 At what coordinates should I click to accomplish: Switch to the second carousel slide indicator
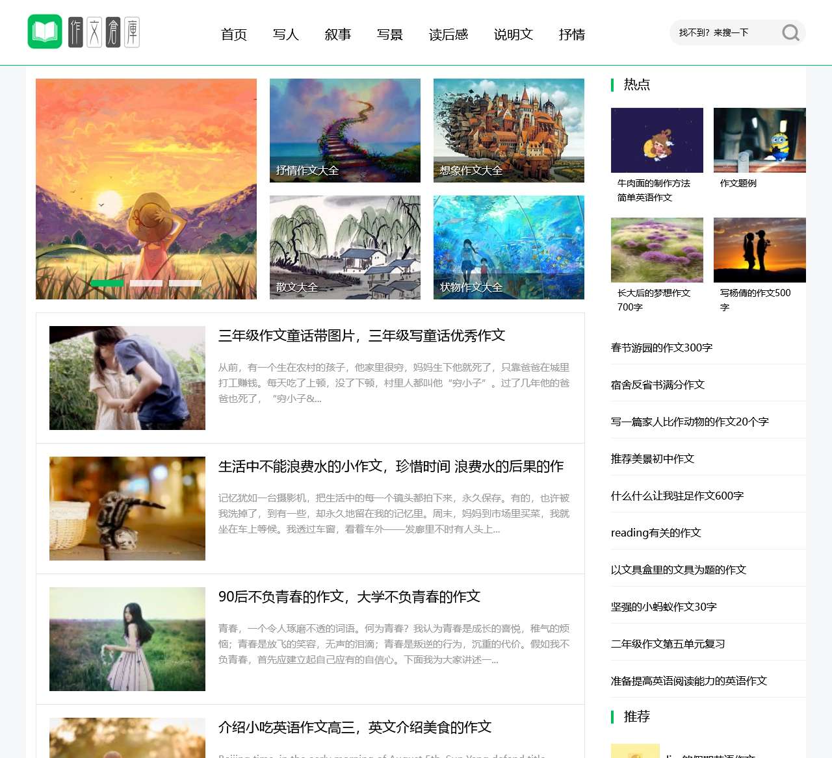[x=146, y=283]
